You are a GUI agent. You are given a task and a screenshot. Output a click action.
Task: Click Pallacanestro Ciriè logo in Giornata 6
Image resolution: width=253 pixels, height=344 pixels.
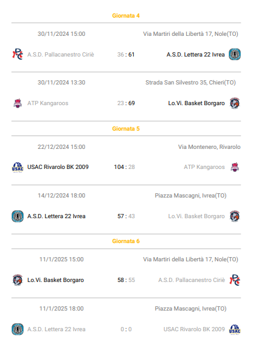tap(235, 280)
